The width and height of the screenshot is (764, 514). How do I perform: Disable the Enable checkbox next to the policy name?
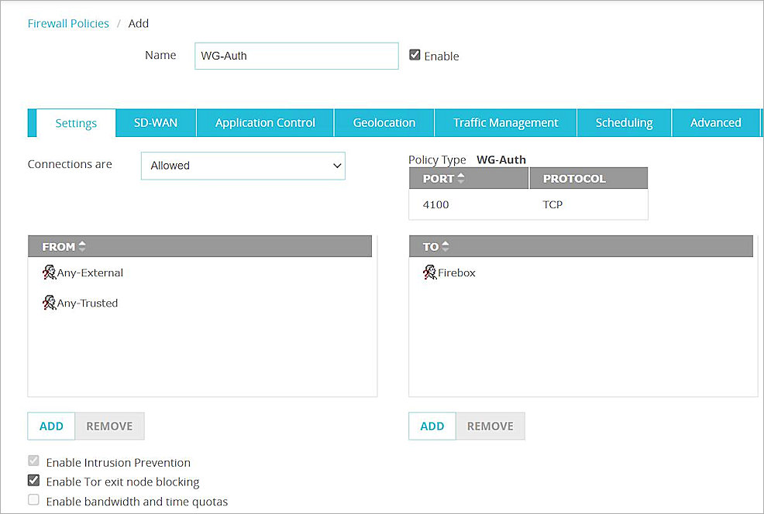pyautogui.click(x=415, y=55)
